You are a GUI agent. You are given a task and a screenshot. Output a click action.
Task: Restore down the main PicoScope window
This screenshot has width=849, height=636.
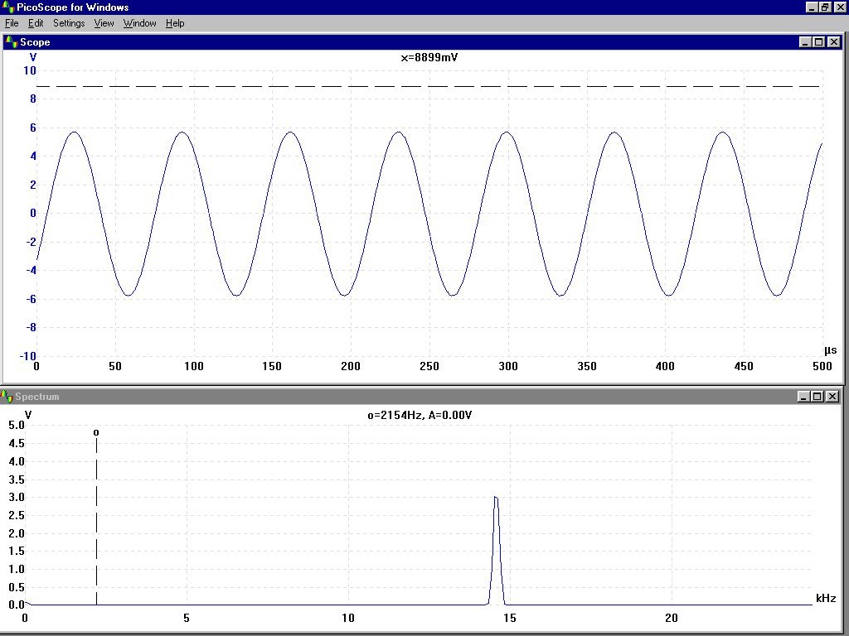(x=825, y=7)
